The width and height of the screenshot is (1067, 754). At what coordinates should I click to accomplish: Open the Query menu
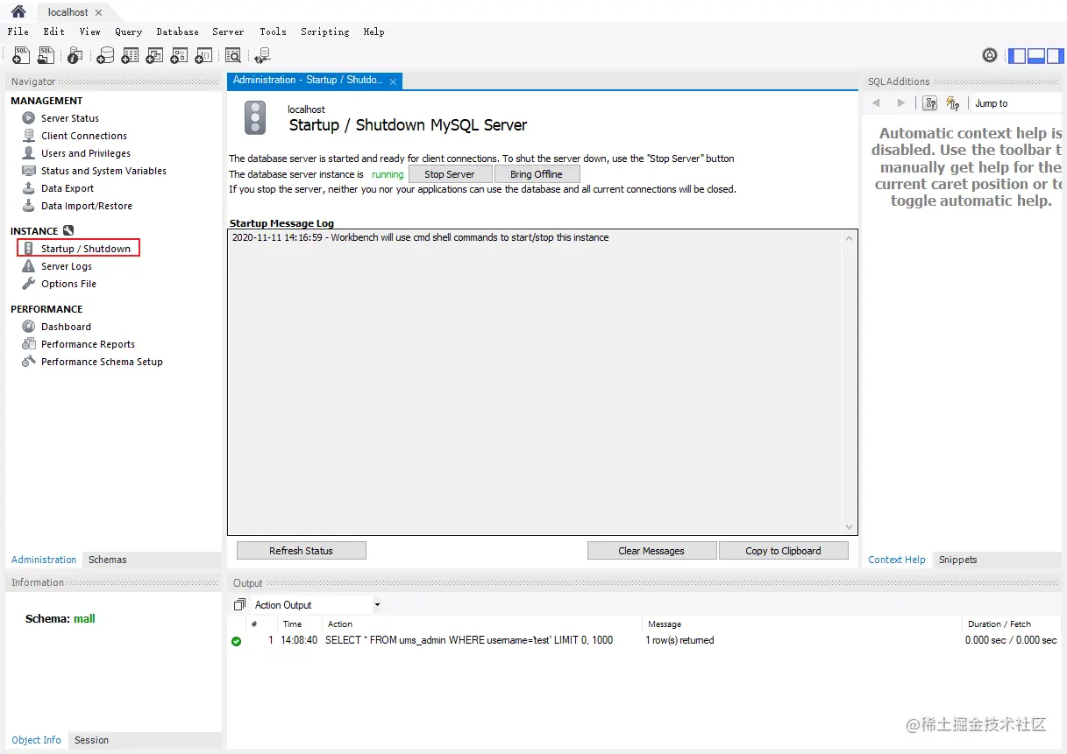coord(128,32)
